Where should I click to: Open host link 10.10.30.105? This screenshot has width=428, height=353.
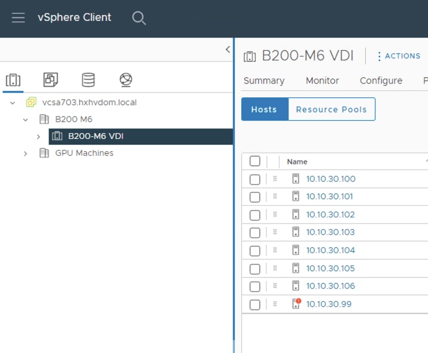(x=330, y=268)
